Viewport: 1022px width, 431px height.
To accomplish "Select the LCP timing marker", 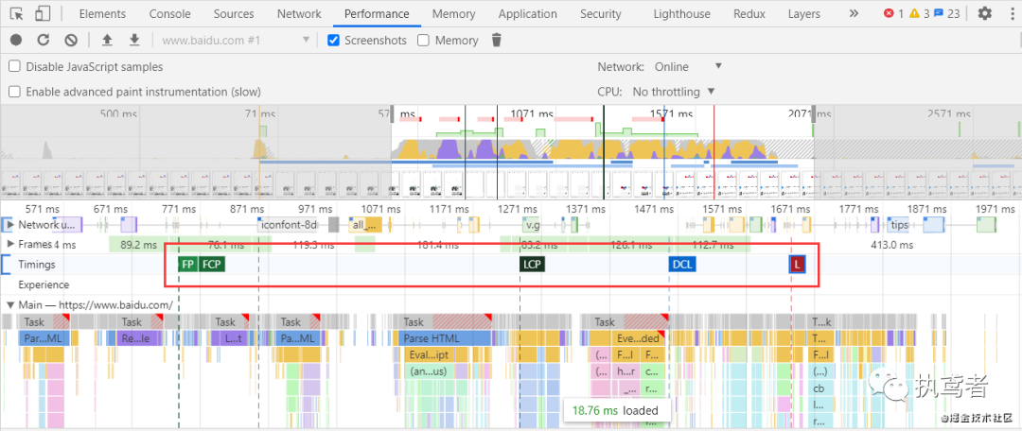I will tap(532, 265).
